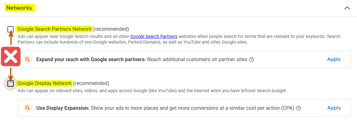Open help icon after cost per action (CPA)

pyautogui.click(x=299, y=108)
